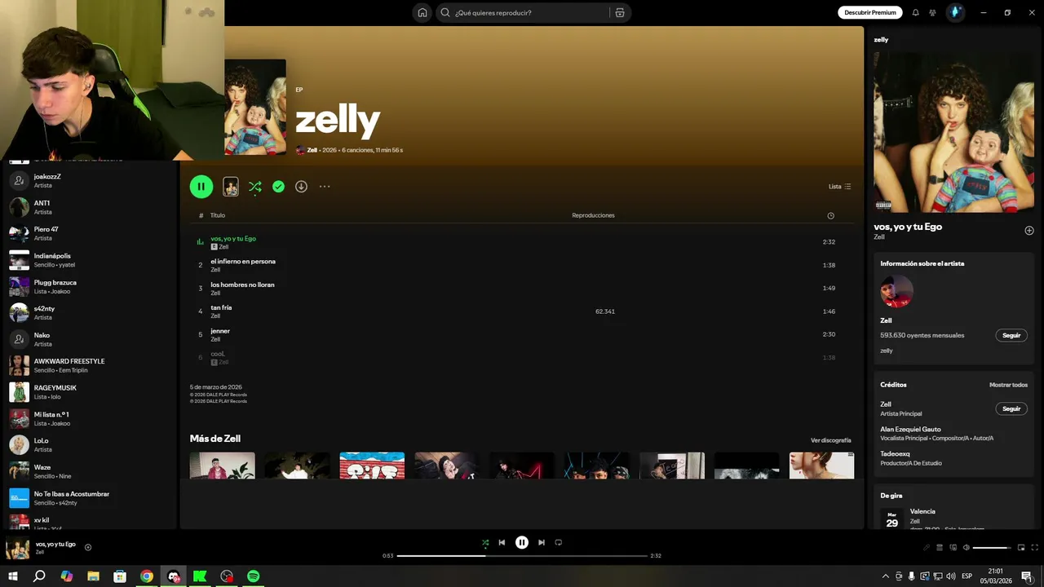This screenshot has height=587, width=1044.
Task: Open 'Mi lista n.º 1' playlist
Action: [90, 419]
